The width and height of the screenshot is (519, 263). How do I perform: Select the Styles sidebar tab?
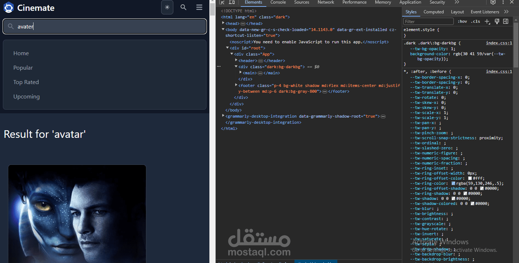click(x=411, y=12)
